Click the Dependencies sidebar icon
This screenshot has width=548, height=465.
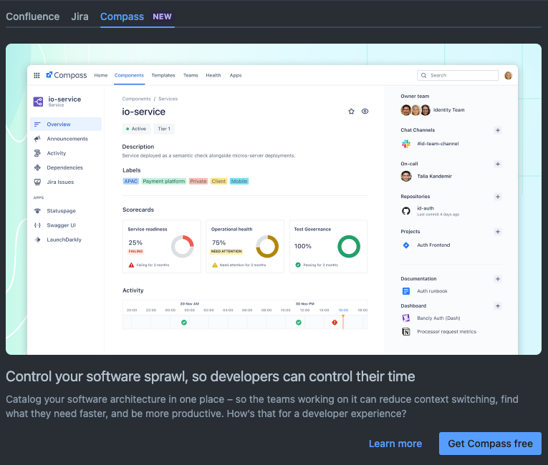point(37,167)
